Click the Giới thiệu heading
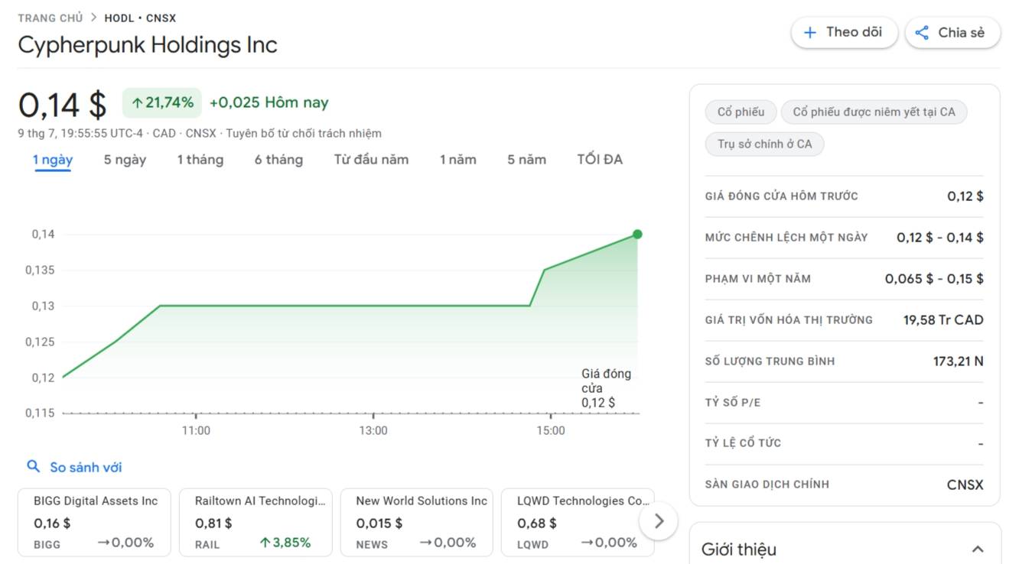The width and height of the screenshot is (1019, 564). point(739,549)
